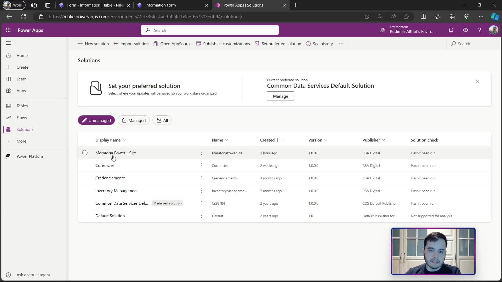This screenshot has height=282, width=502.
Task: Open Flows in left navigation
Action: [x=22, y=118]
